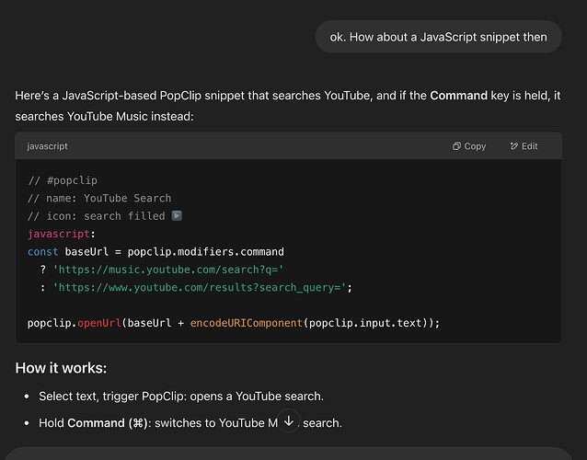Click the copy icon in code header
587x460 pixels.
456,146
